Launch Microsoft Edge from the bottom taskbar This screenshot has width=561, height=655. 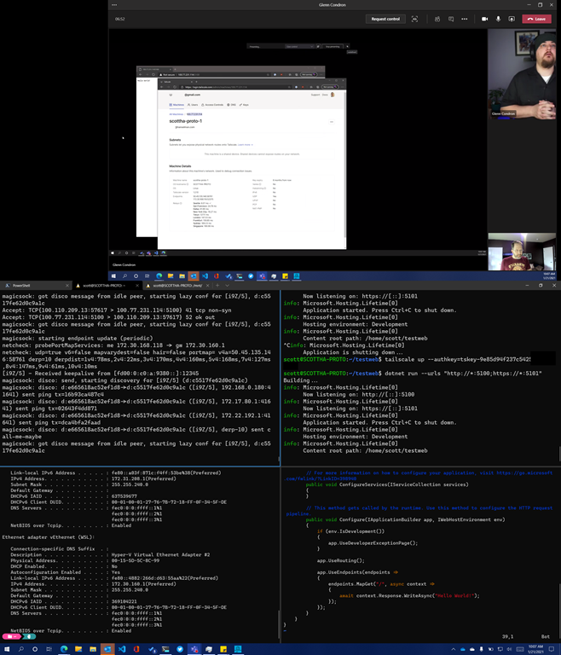click(64, 649)
